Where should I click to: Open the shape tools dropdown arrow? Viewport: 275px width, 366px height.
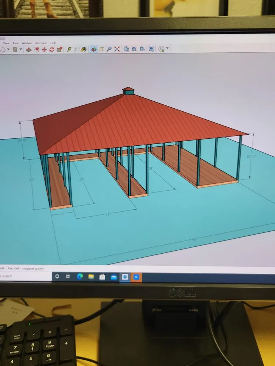(21, 49)
